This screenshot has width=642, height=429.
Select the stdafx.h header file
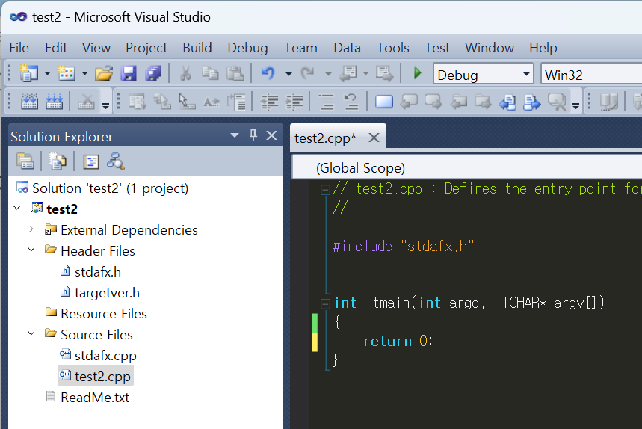click(x=98, y=272)
